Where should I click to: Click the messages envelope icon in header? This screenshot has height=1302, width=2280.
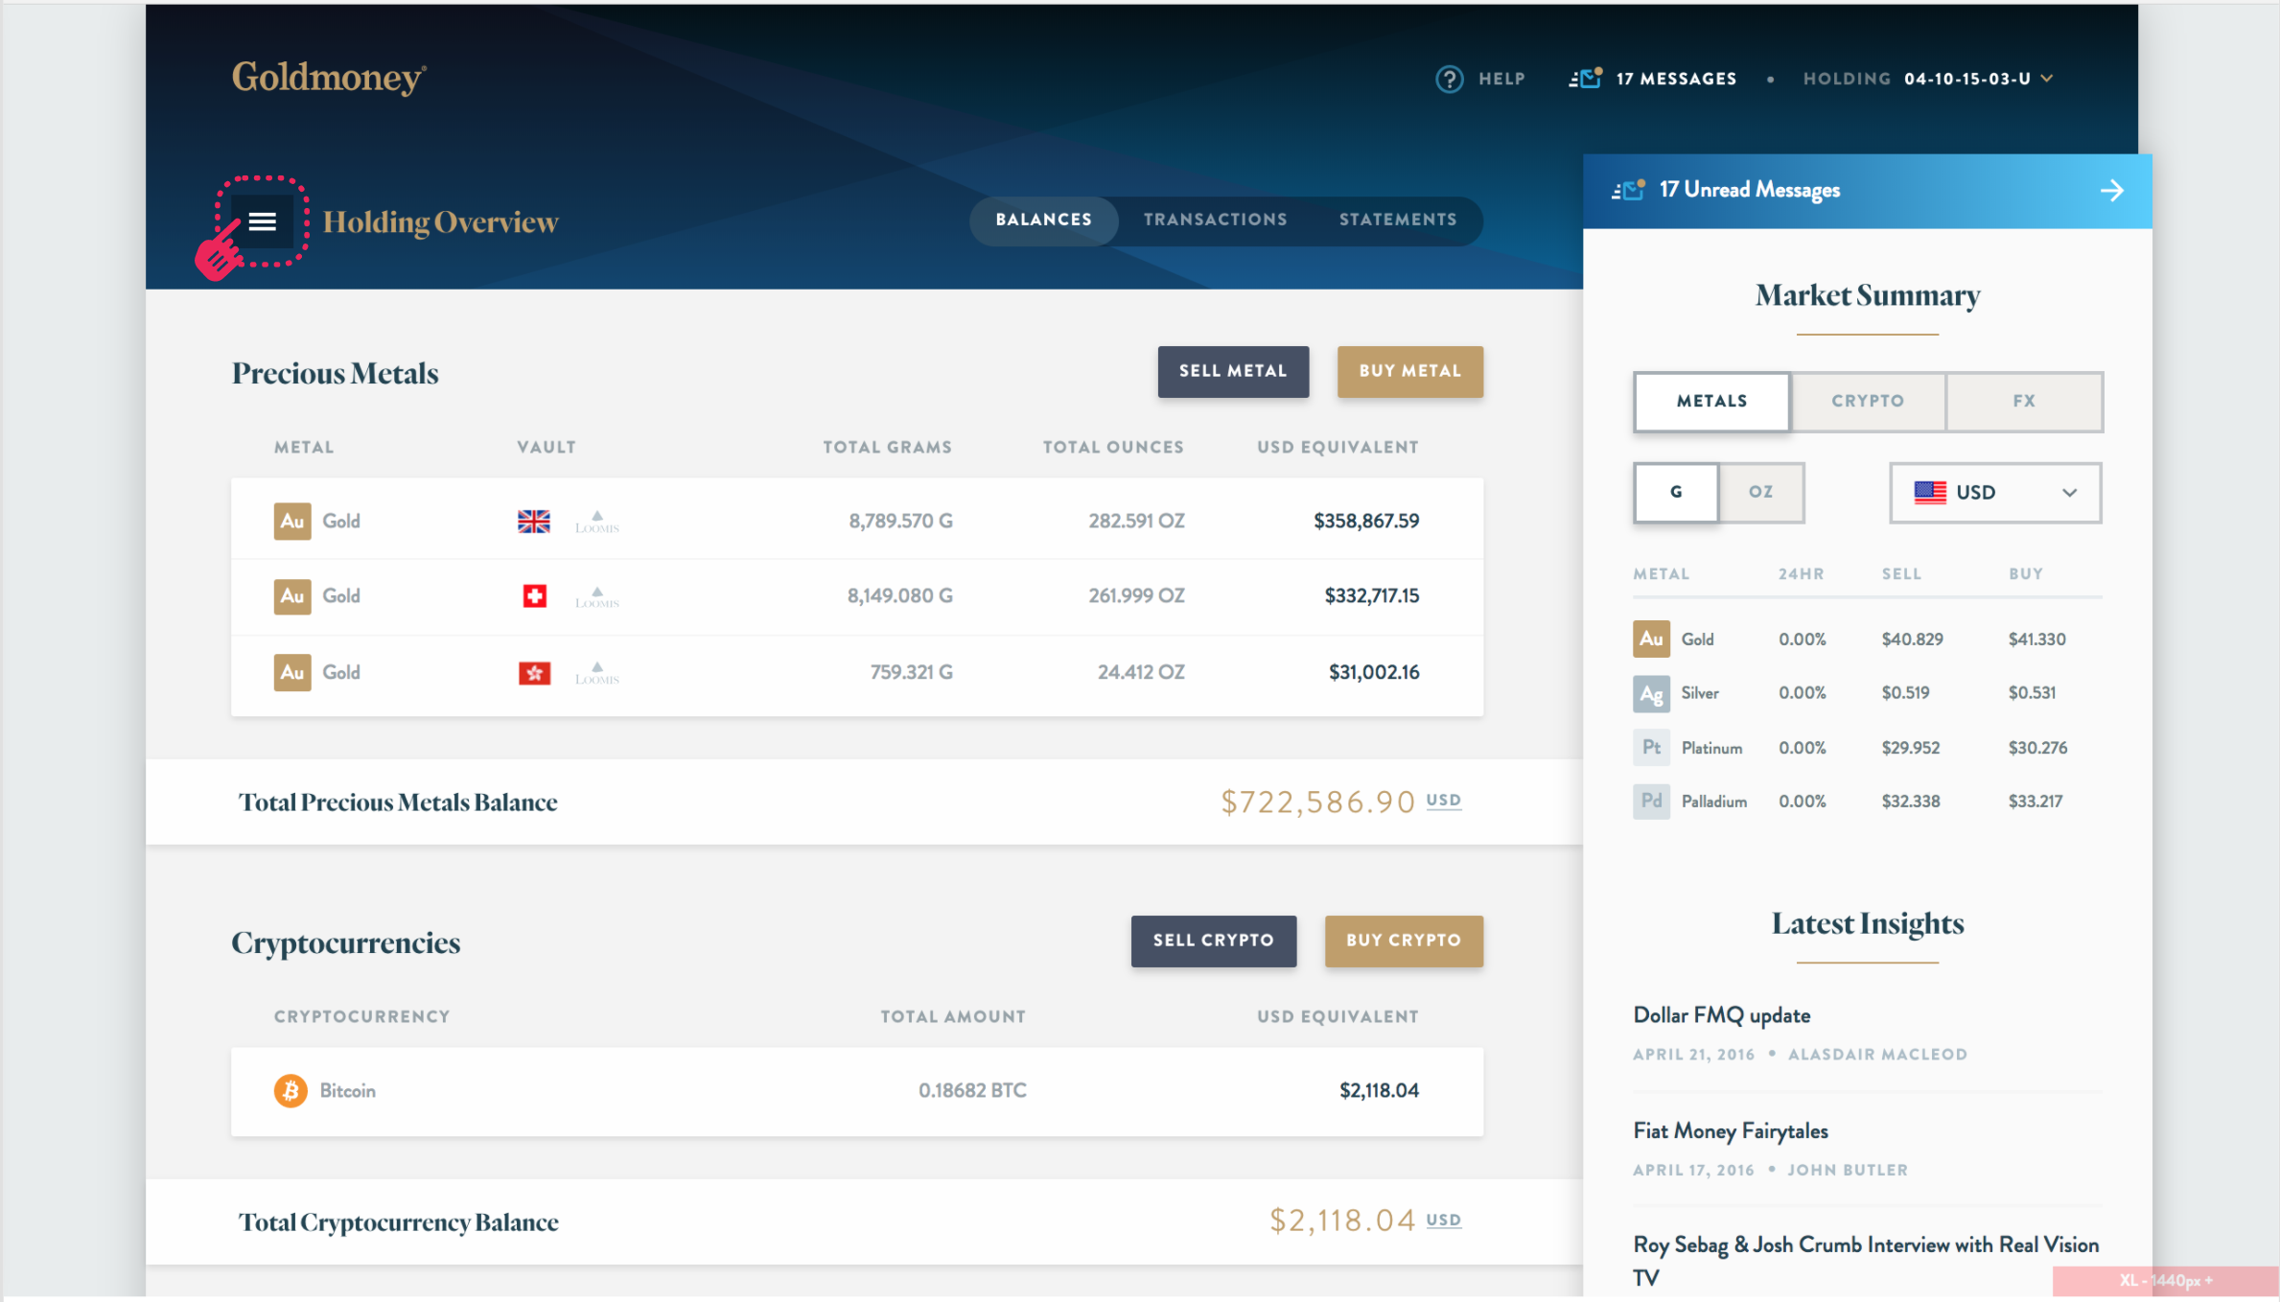(1586, 79)
